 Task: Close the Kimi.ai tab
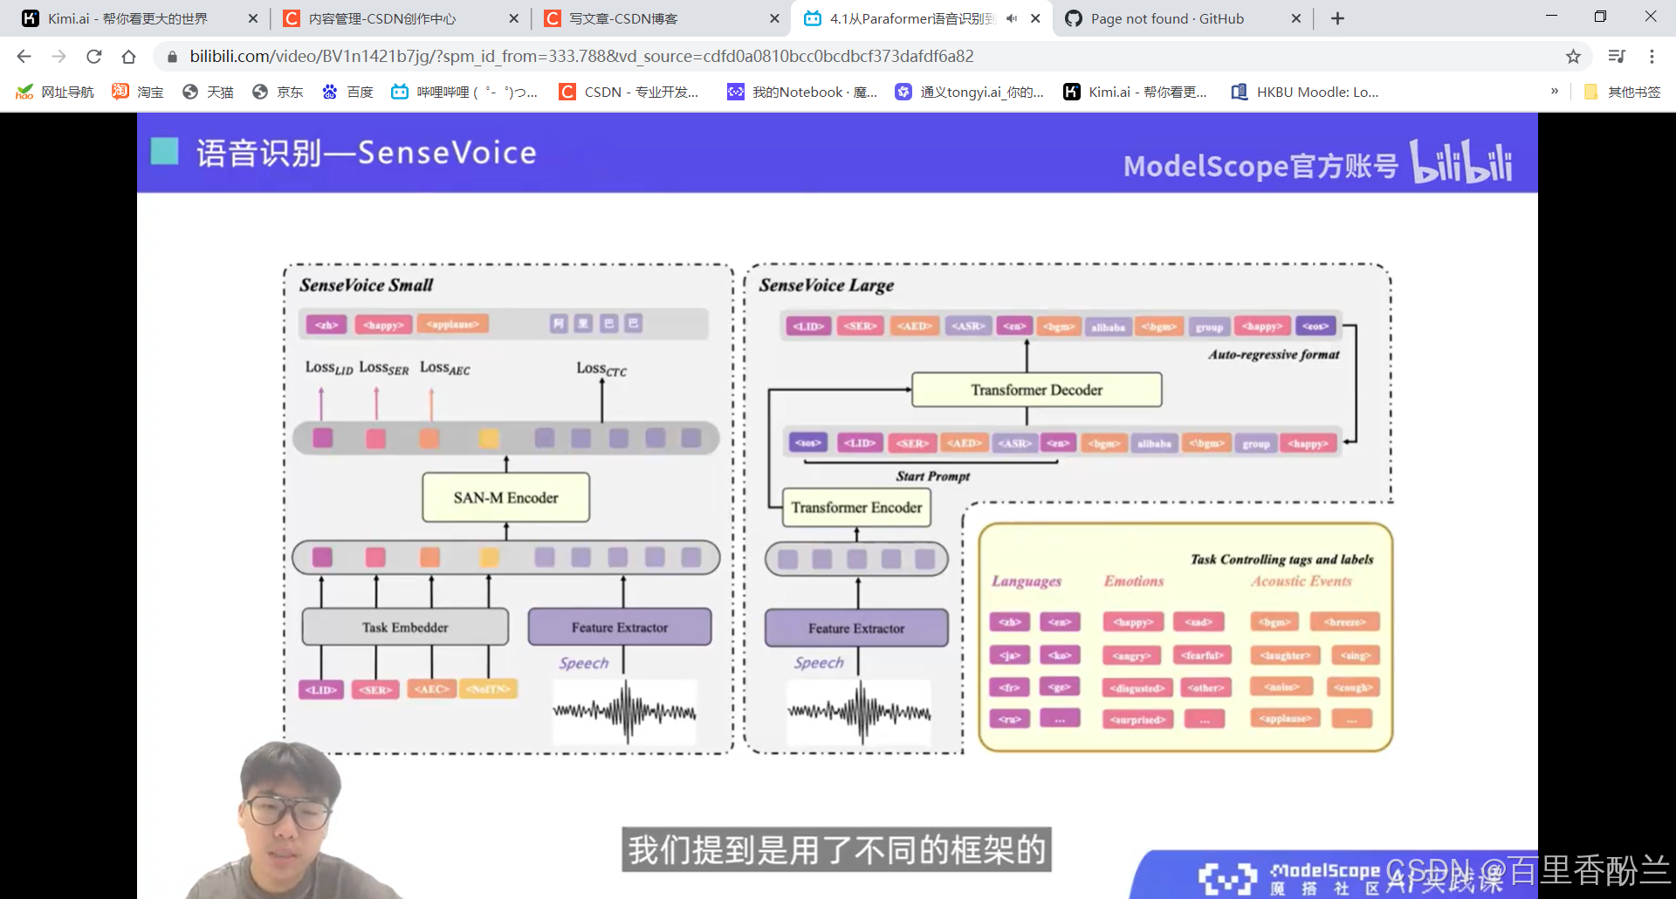252,18
